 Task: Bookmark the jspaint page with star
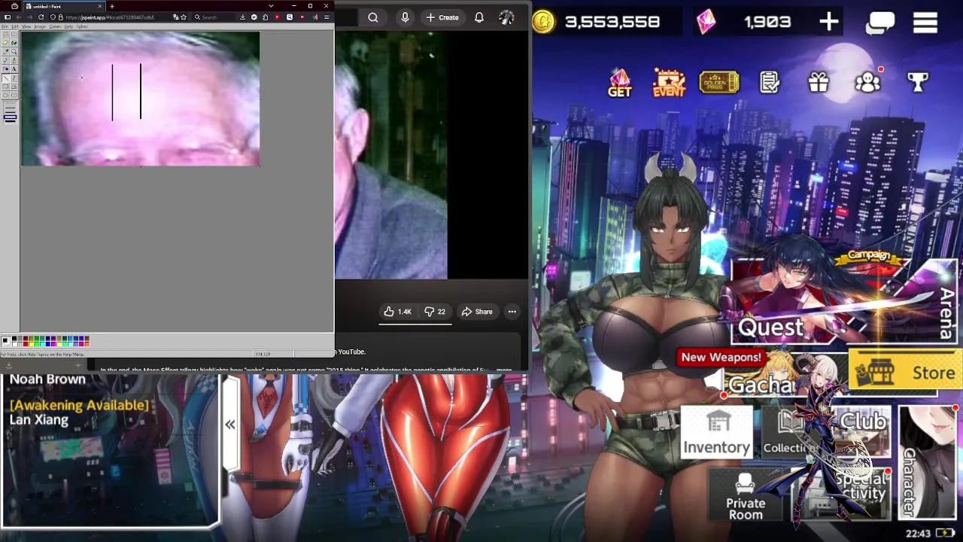pyautogui.click(x=184, y=17)
